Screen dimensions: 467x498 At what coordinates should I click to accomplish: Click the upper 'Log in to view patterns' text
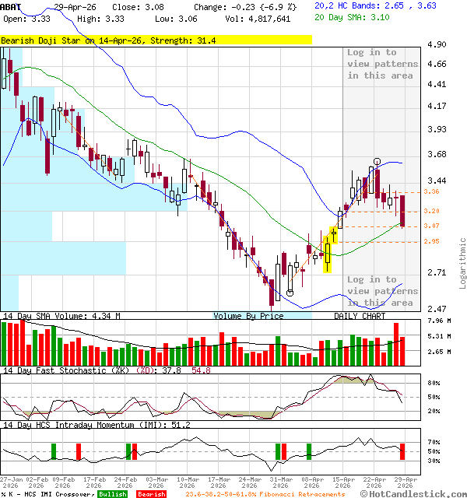tap(382, 64)
